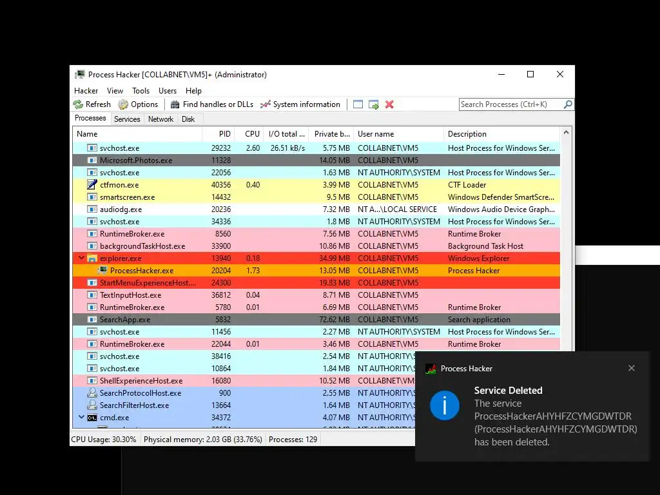Click the Process Hacker title bar icon

point(79,75)
